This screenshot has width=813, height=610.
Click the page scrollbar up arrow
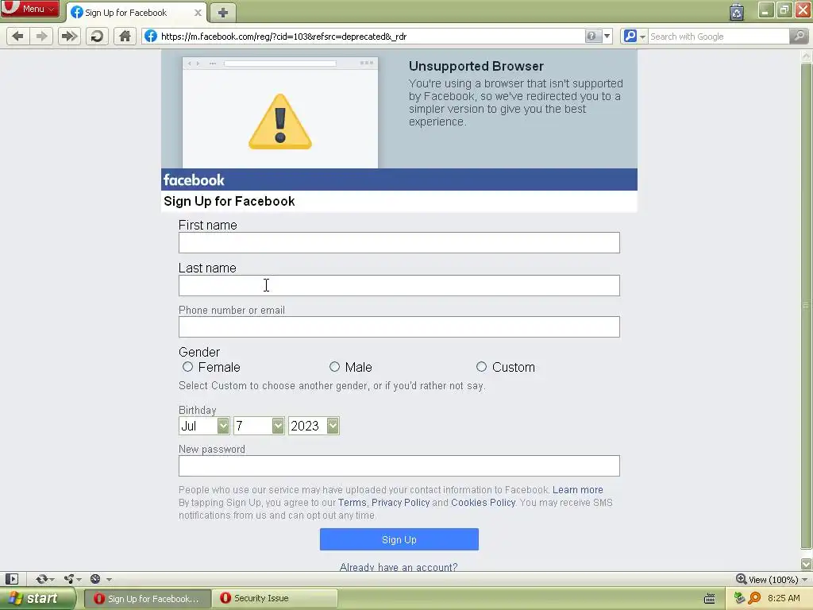806,56
